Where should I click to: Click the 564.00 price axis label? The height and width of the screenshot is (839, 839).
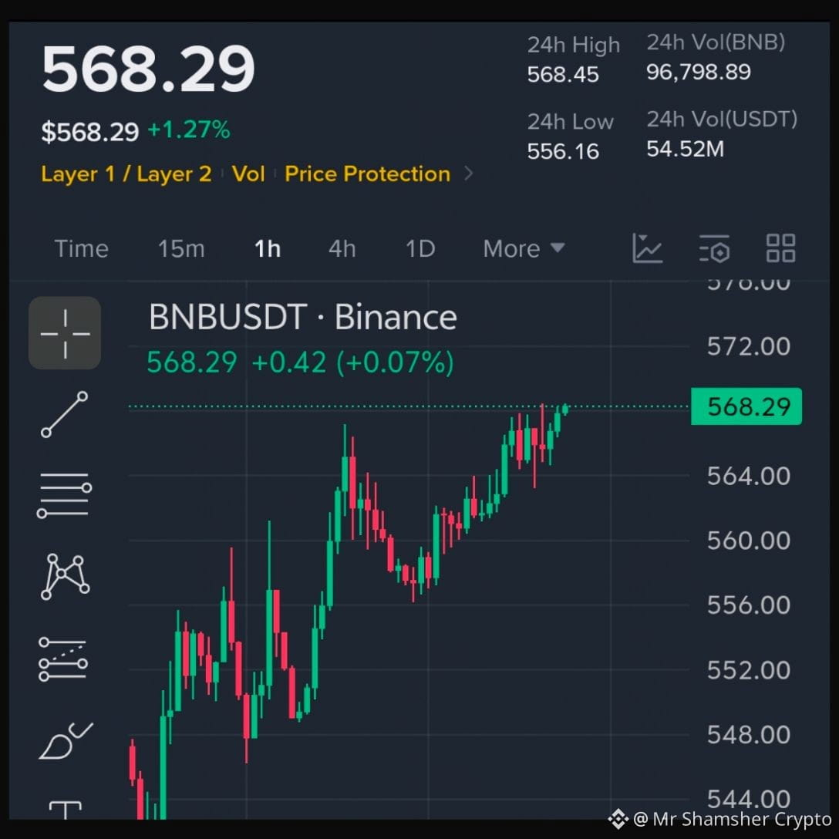(x=749, y=476)
